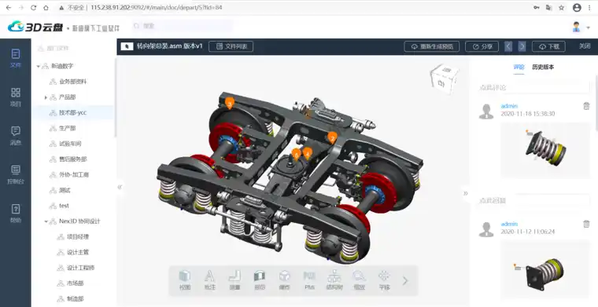Focus the top search box
The image size is (598, 307).
pos(182,26)
